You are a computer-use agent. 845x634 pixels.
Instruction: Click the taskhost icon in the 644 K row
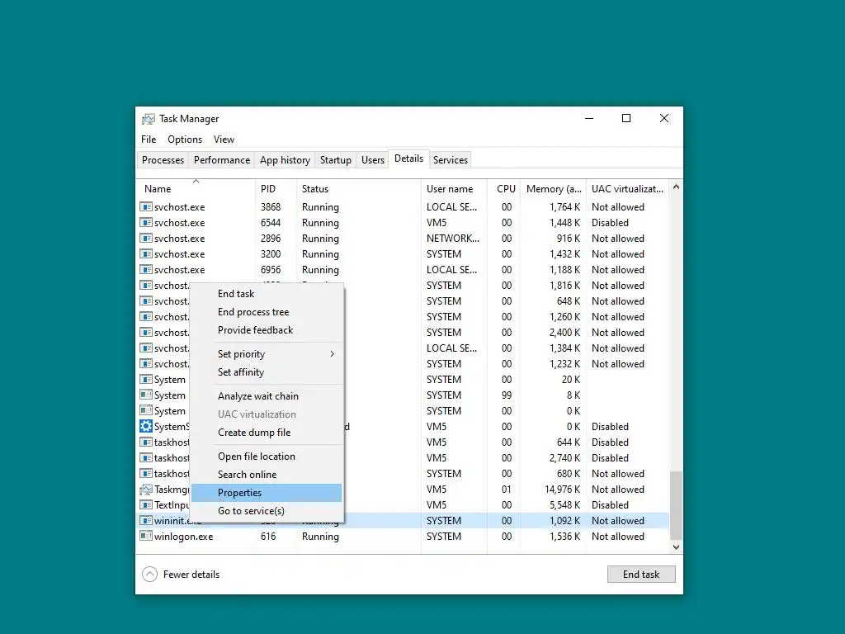(145, 442)
